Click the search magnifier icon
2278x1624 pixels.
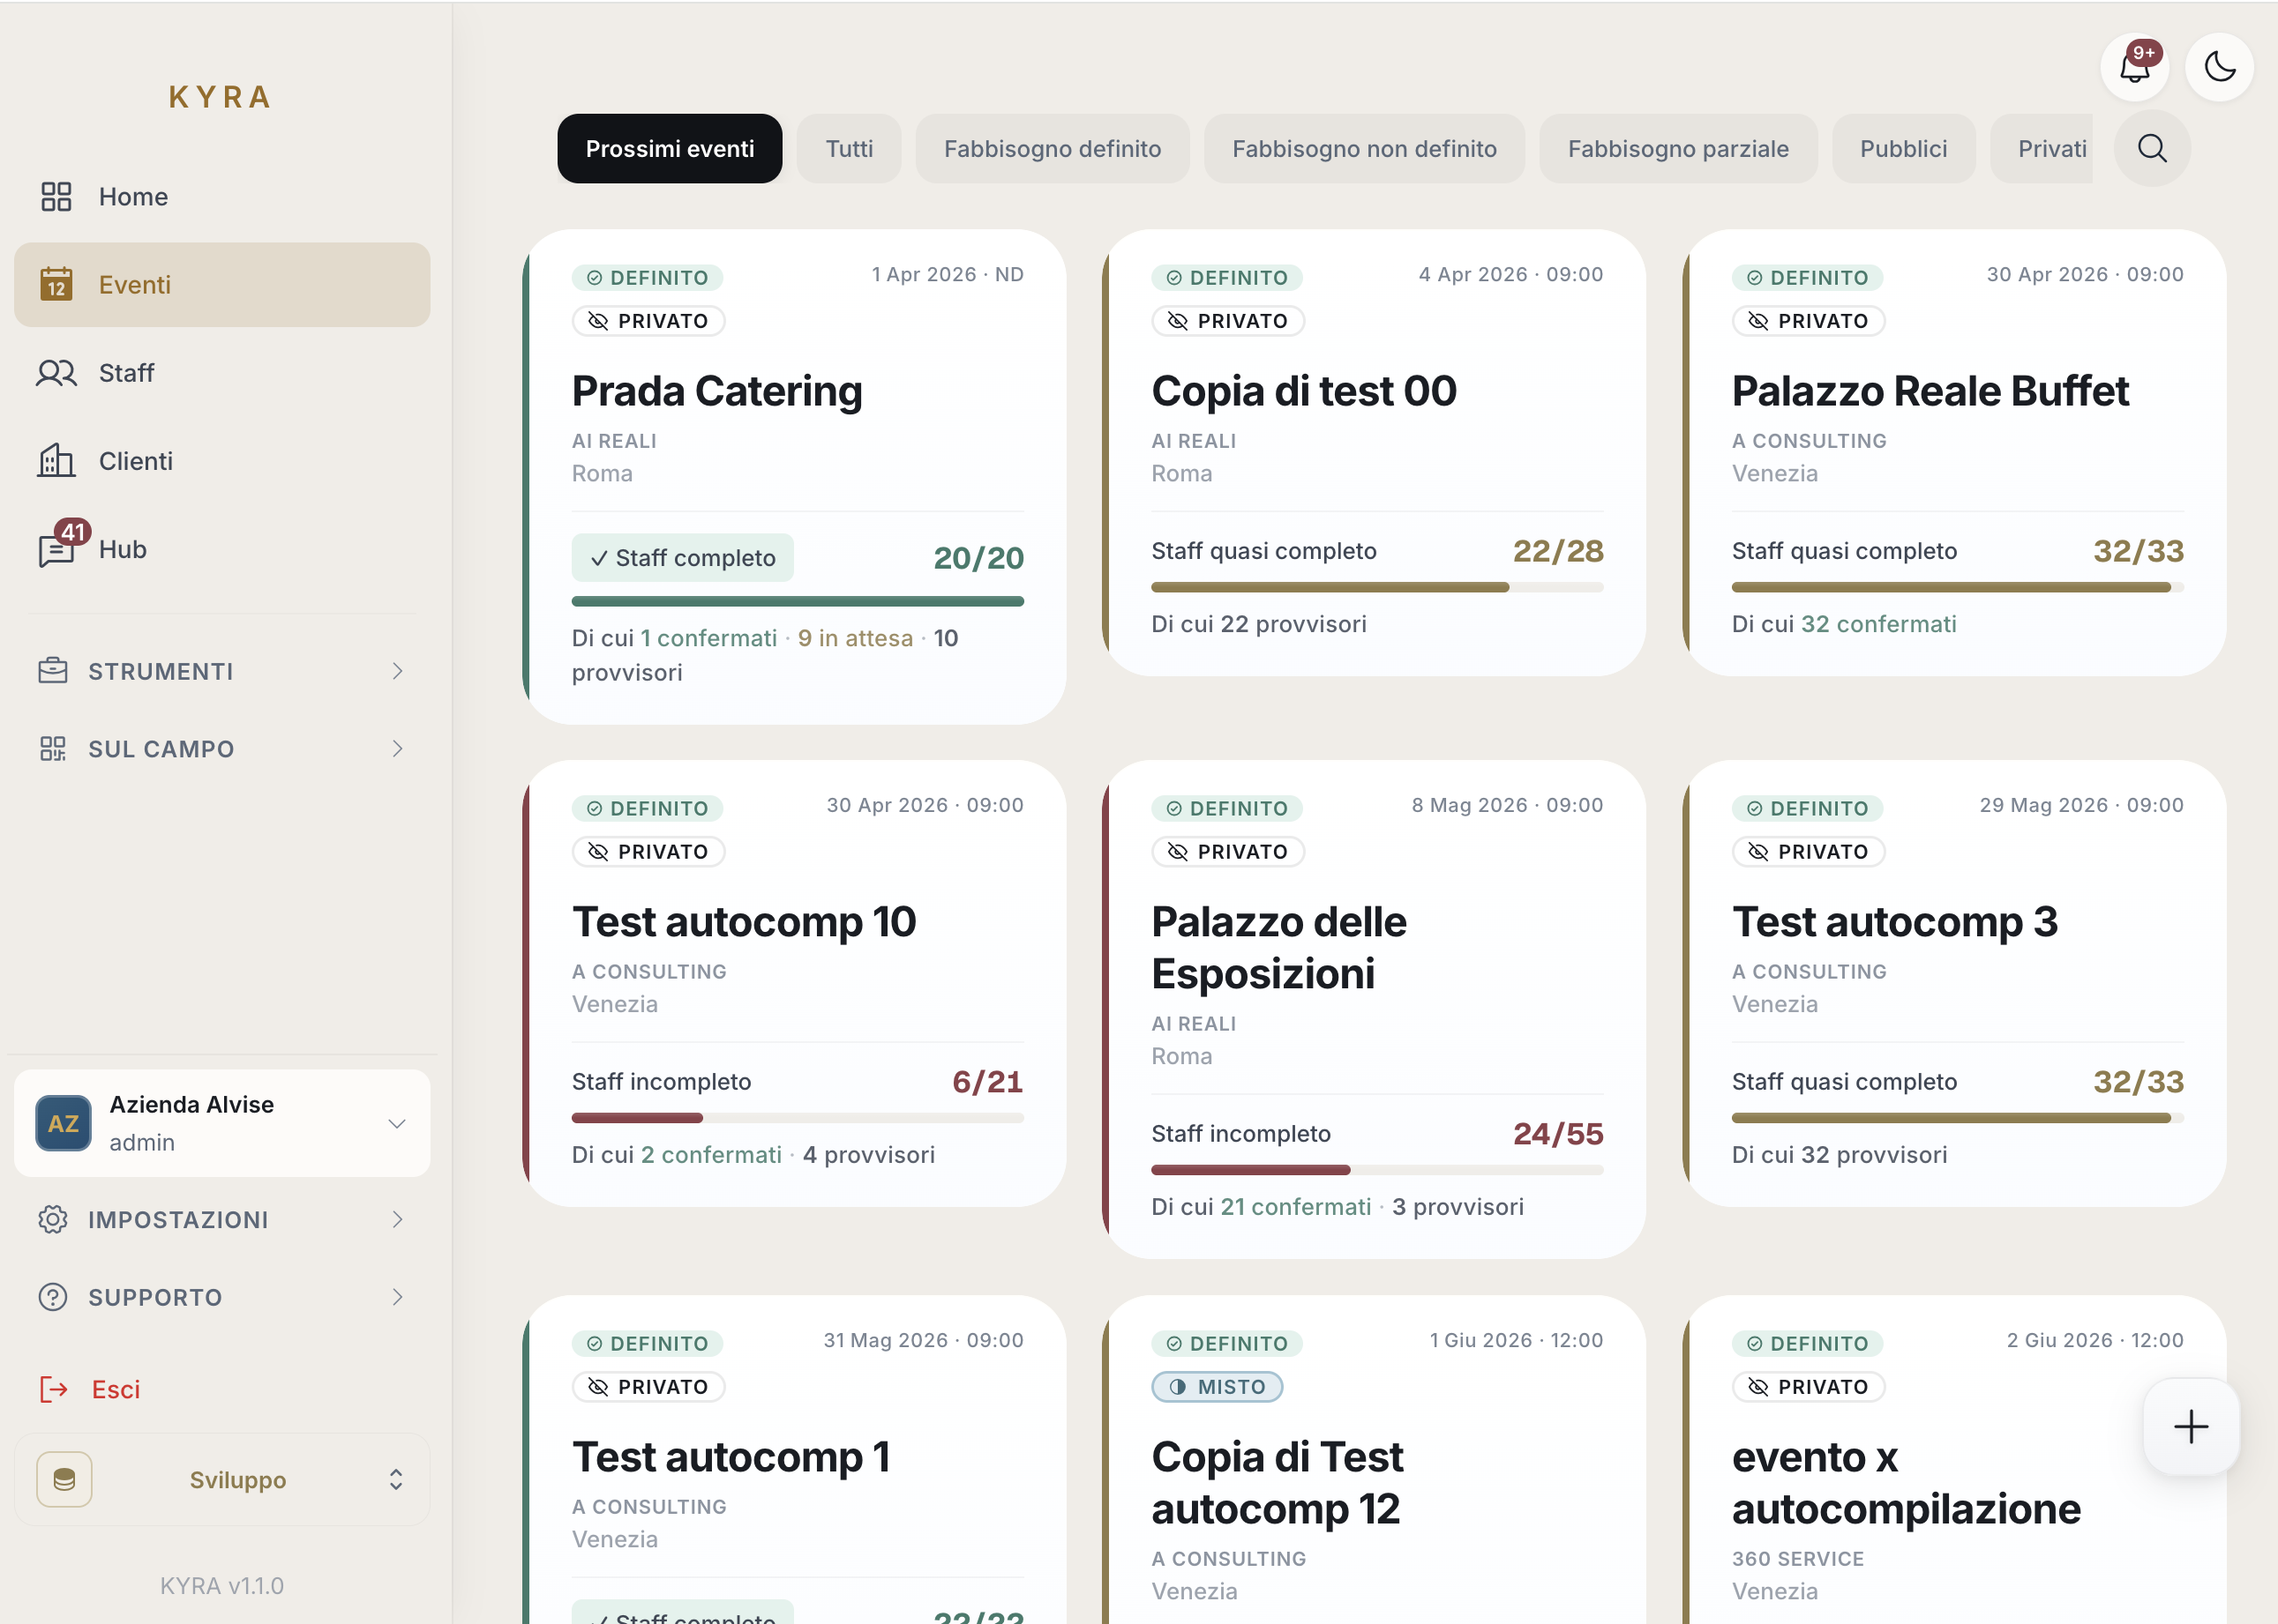(2152, 149)
